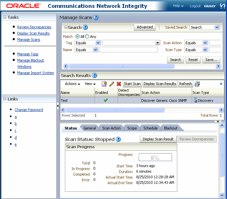This screenshot has height=199, width=227.
Task: Switch to the Schedule tab
Action: pos(151,128)
